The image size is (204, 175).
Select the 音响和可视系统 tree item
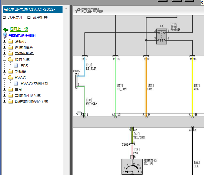coord(27,96)
